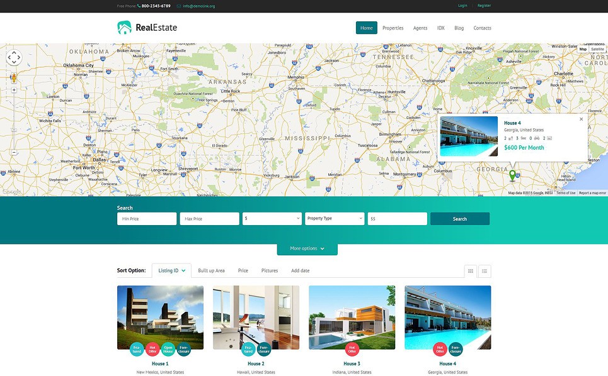Click the teal Search button
The width and height of the screenshot is (608, 376).
pos(460,219)
